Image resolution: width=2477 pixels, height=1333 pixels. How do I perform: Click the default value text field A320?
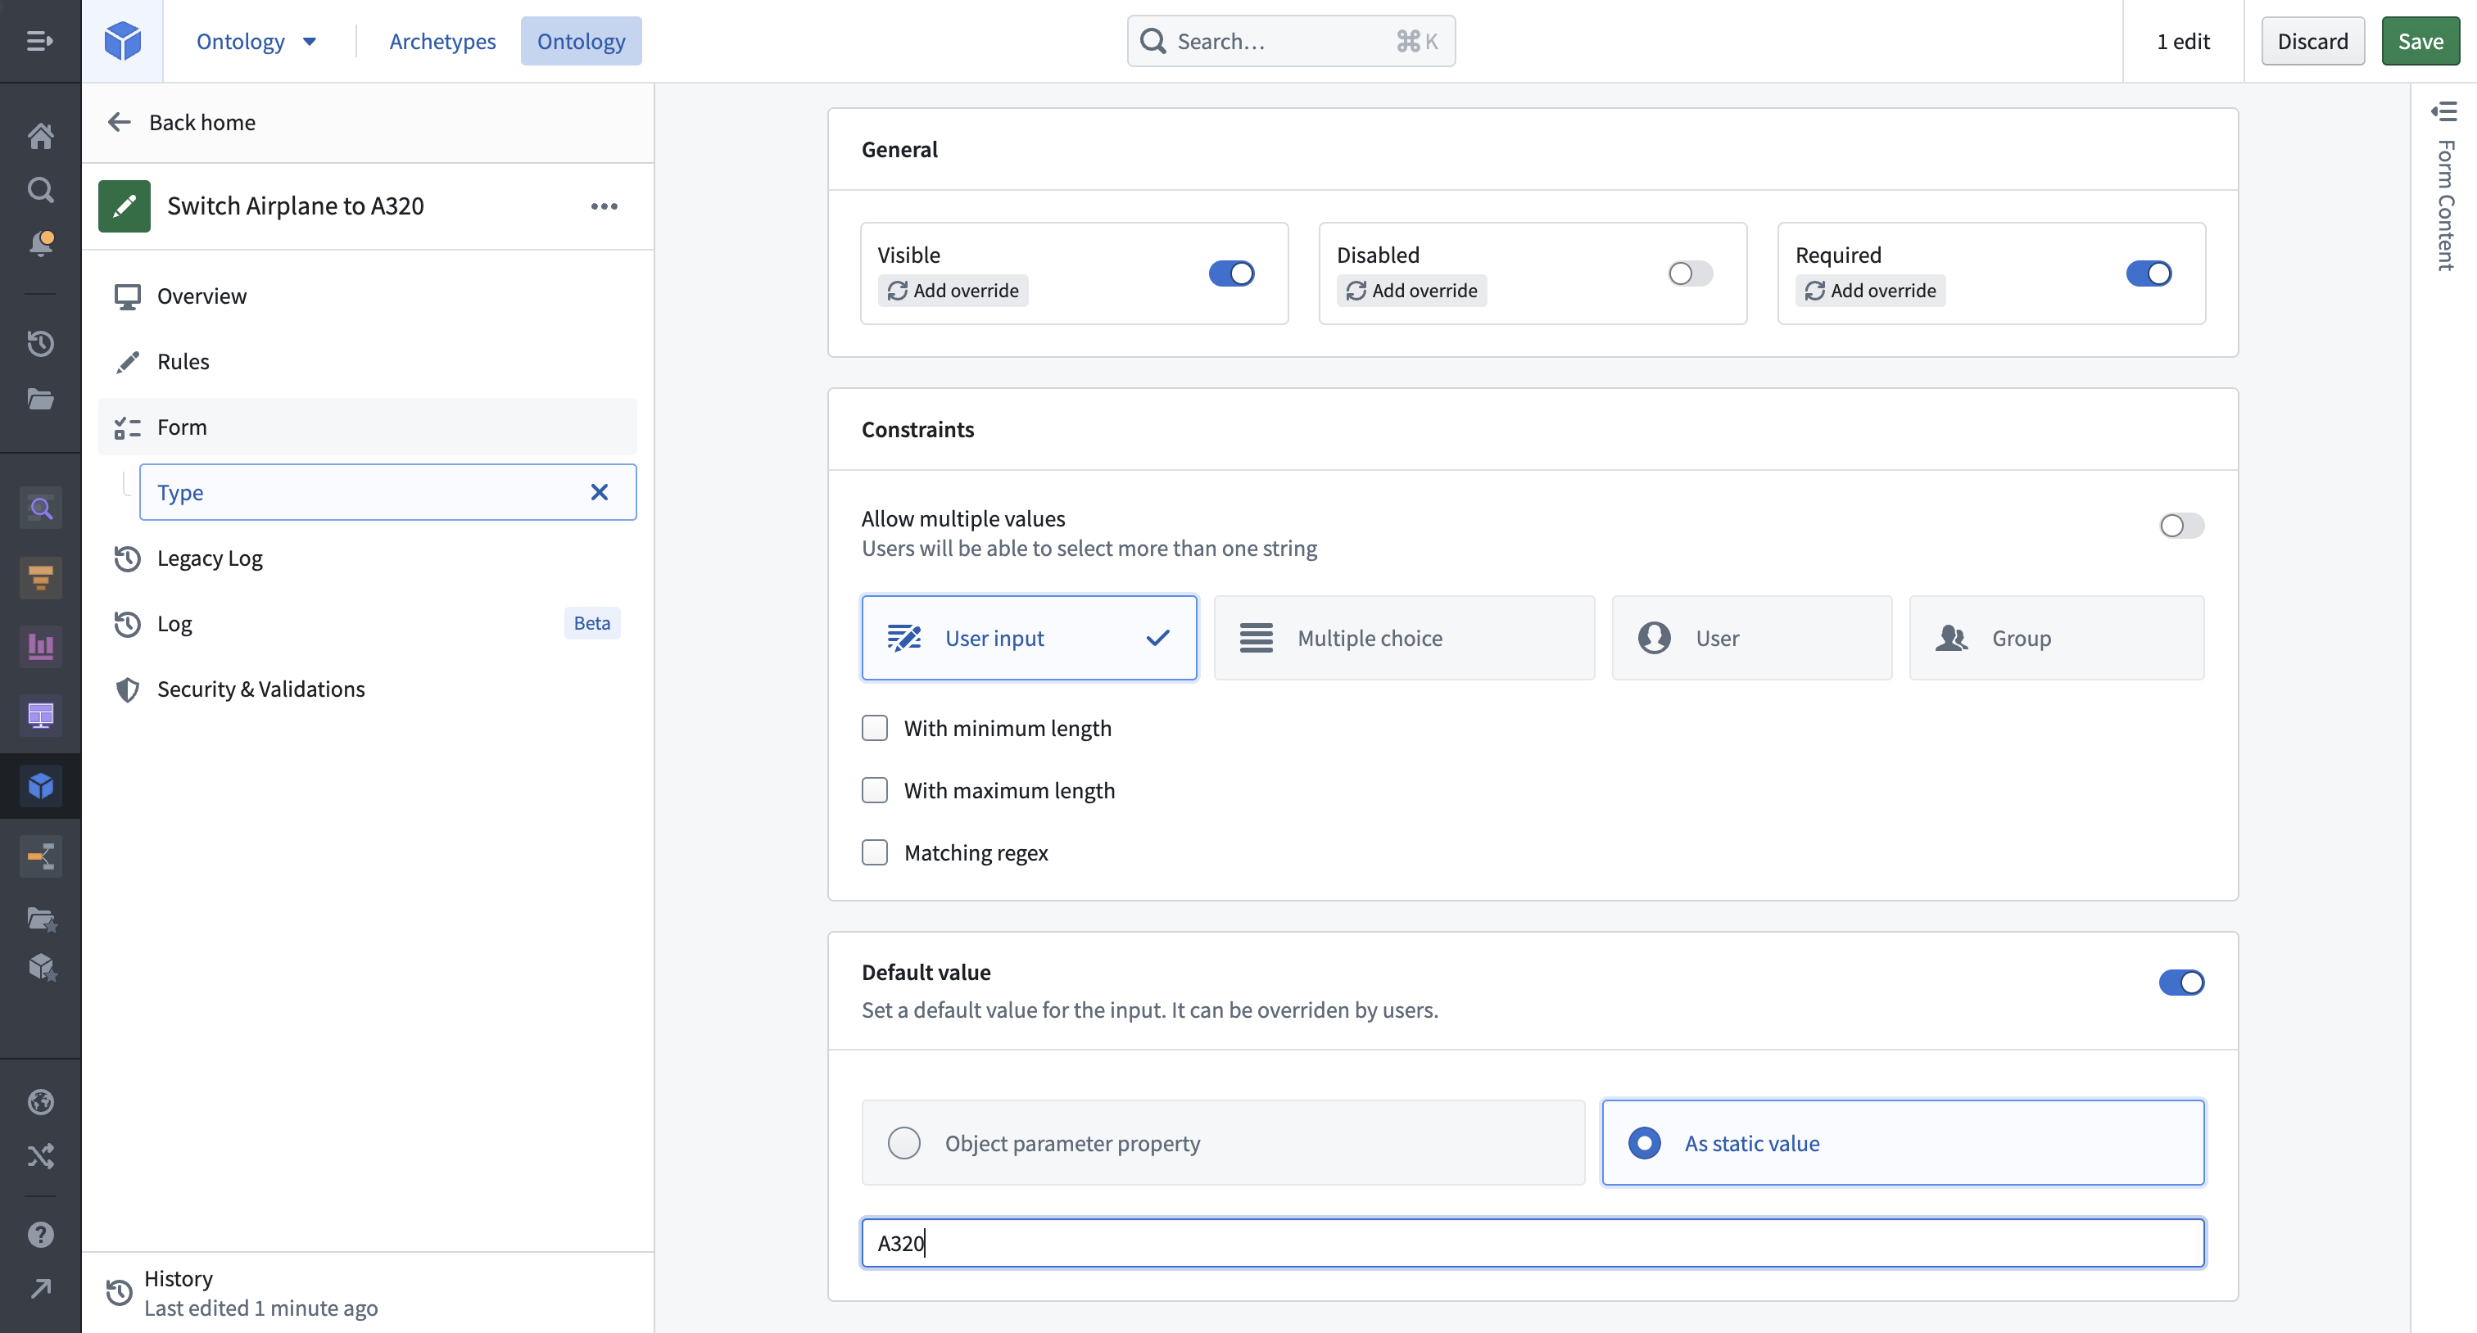tap(1532, 1243)
